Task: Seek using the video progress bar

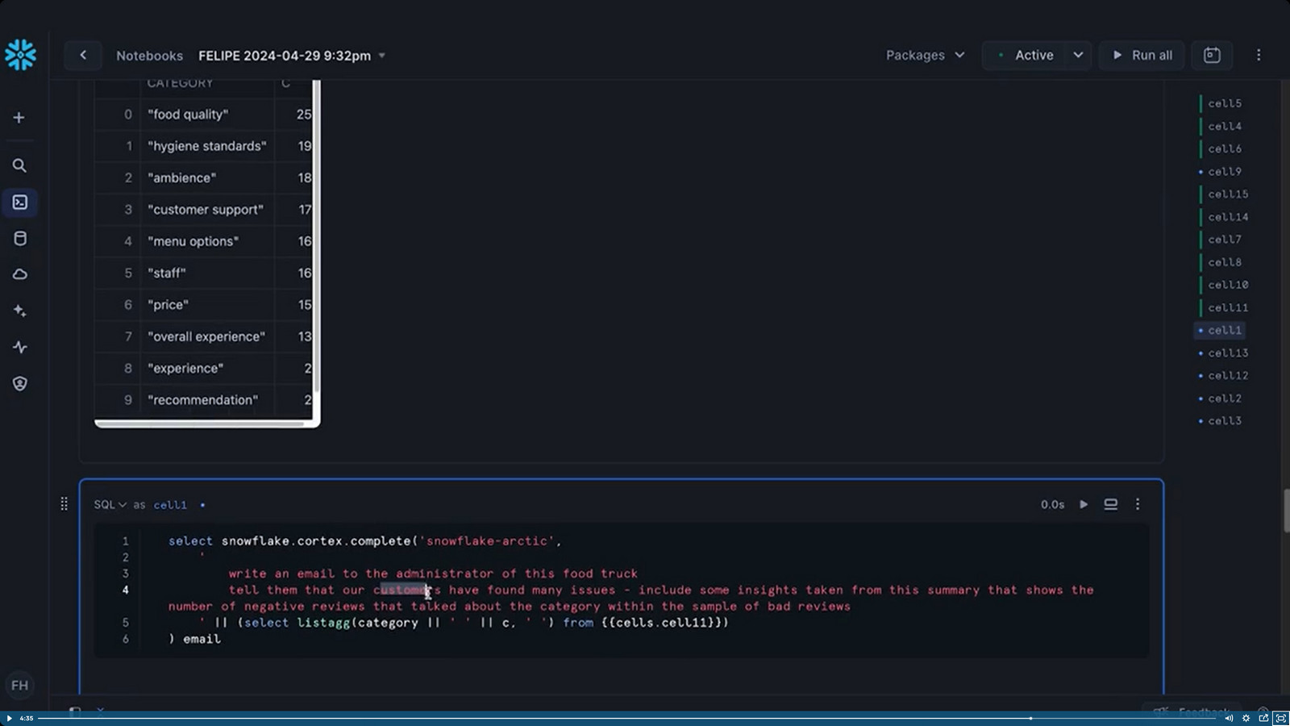Action: coord(626,718)
